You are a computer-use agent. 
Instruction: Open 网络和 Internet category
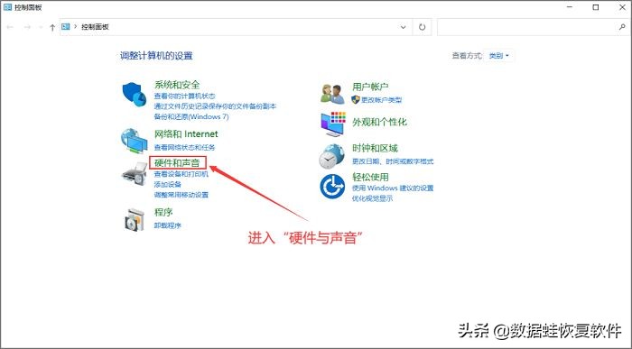point(186,133)
